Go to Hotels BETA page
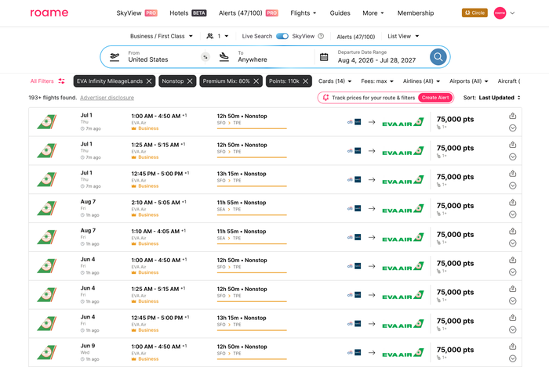The width and height of the screenshot is (549, 367). pos(188,13)
